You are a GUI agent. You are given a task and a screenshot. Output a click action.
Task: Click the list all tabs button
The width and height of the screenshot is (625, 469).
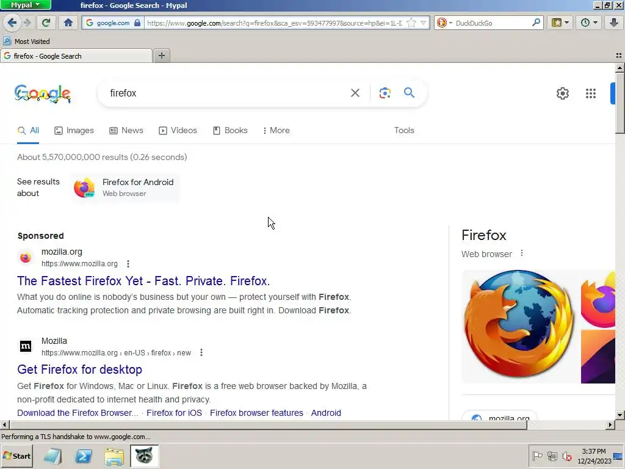619,56
